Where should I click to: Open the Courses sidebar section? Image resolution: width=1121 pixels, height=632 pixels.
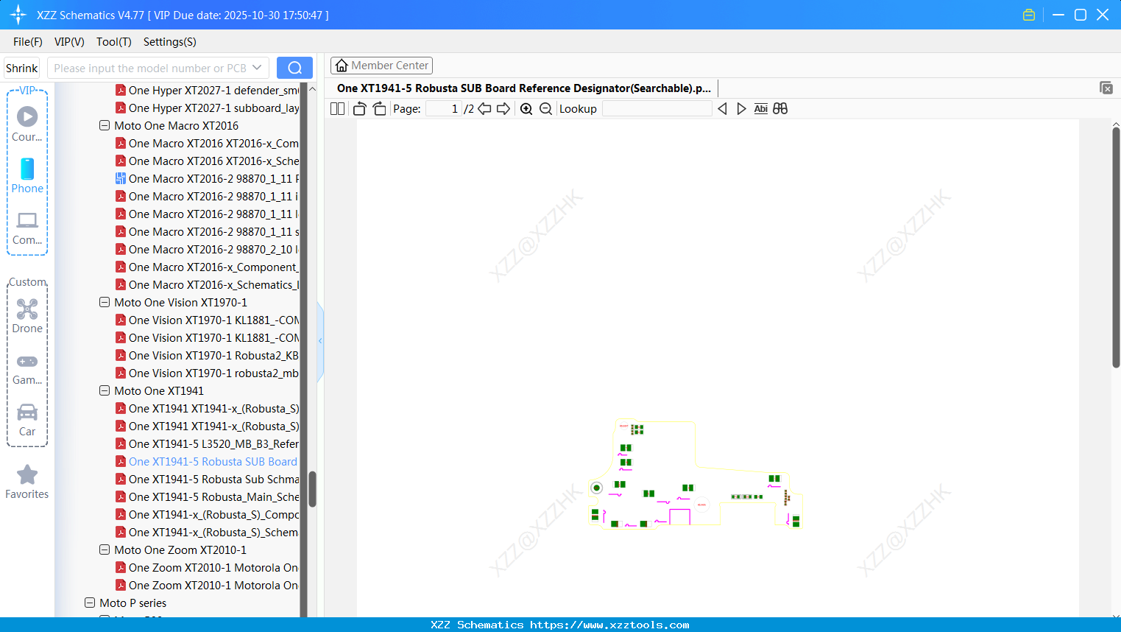(x=27, y=124)
